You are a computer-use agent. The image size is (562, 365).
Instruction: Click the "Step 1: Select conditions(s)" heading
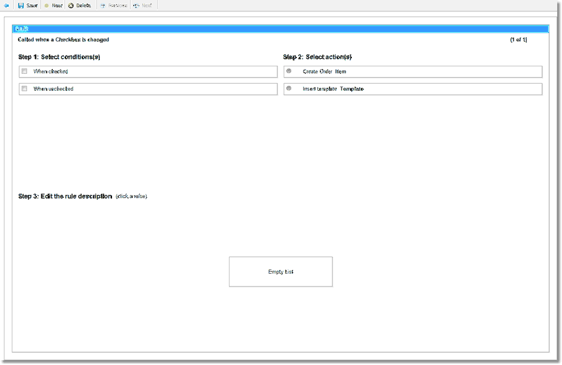[x=59, y=57]
